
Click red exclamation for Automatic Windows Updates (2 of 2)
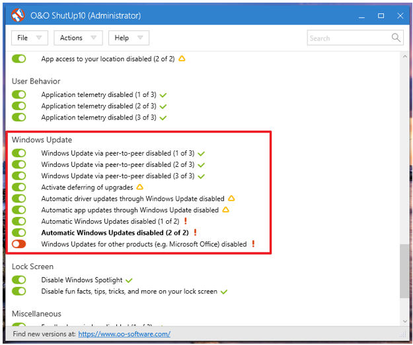pos(195,232)
